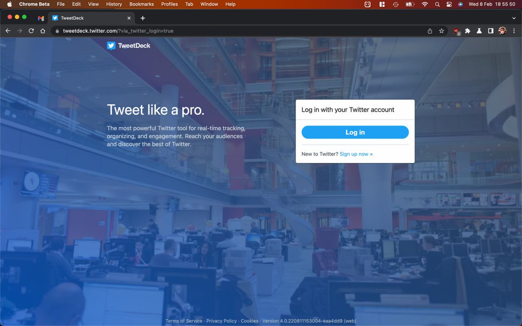
Task: Click the 'Tweet like a pro.' headline
Action: (156, 110)
